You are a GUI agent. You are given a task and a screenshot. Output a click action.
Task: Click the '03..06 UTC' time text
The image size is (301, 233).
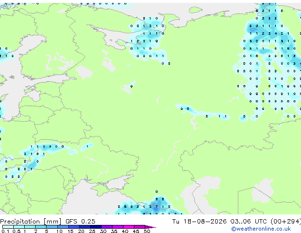[x=249, y=222]
